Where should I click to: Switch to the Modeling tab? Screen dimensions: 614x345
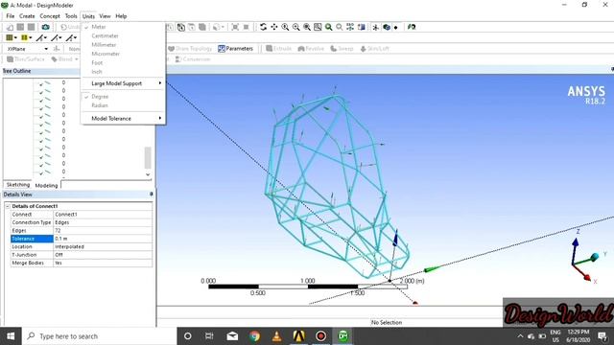(x=46, y=185)
